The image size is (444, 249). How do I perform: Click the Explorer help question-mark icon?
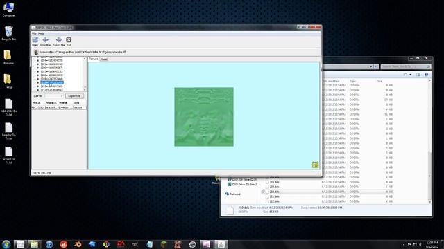[x=426, y=75]
